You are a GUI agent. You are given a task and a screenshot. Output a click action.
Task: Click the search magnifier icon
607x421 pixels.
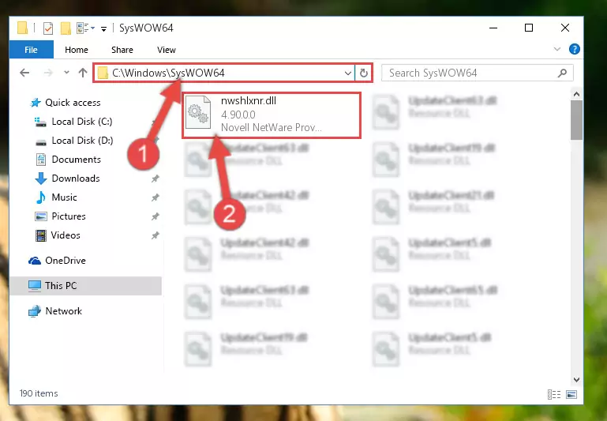[x=563, y=73]
